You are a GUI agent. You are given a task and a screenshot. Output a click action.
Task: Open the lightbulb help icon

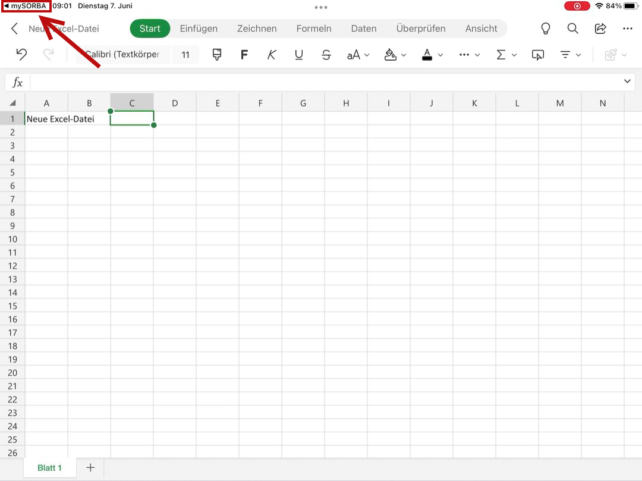tap(545, 29)
